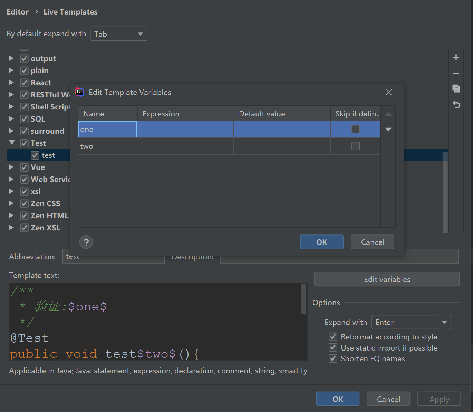Viewport: 473px width, 412px height.
Task: Click the Name column header
Action: (x=108, y=114)
